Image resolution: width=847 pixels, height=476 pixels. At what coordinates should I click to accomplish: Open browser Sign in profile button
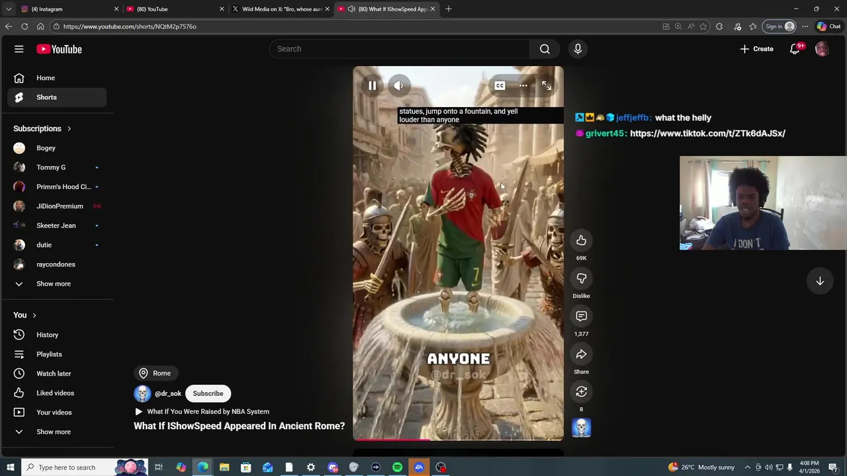point(779,26)
